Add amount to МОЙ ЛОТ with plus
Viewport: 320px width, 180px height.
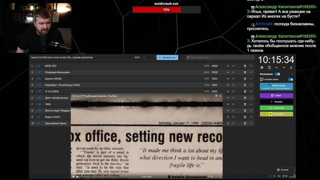coord(228,66)
